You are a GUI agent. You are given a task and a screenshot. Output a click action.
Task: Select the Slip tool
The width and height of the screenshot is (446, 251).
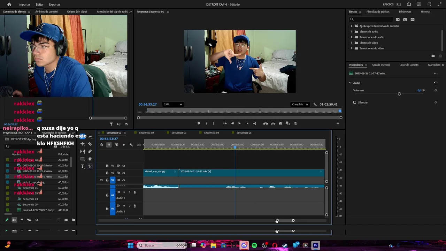(x=83, y=151)
